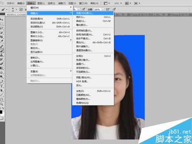The height and width of the screenshot is (144, 192).
Task: Choose 图像大小(I) with Alt+Ctrl+I shortcut
Action: [50, 32]
